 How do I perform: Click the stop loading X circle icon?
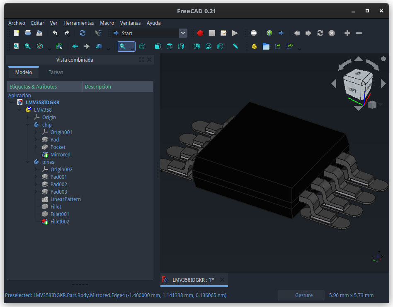pos(332,33)
